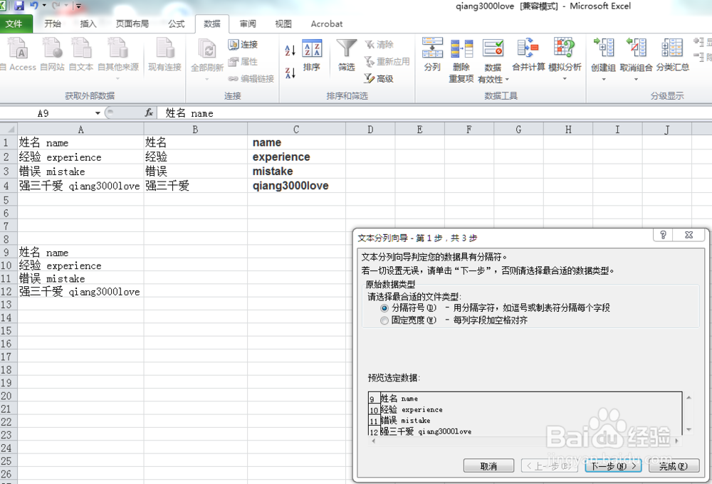Expand the 创建组 dropdown arrow
Screen dimensions: 712x484
[x=604, y=80]
